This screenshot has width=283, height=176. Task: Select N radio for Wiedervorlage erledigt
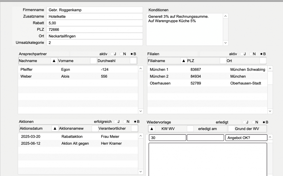click(x=254, y=122)
